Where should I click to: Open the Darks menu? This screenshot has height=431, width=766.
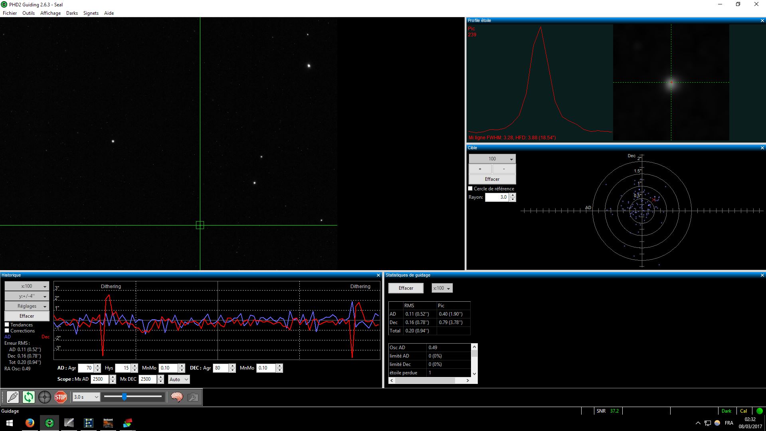tap(72, 13)
